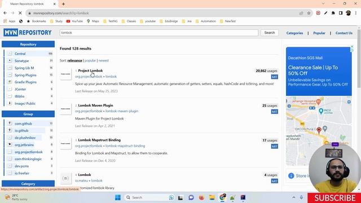The image size is (361, 203).
Task: Open File Explorer from the taskbar
Action: pyautogui.click(x=212, y=197)
